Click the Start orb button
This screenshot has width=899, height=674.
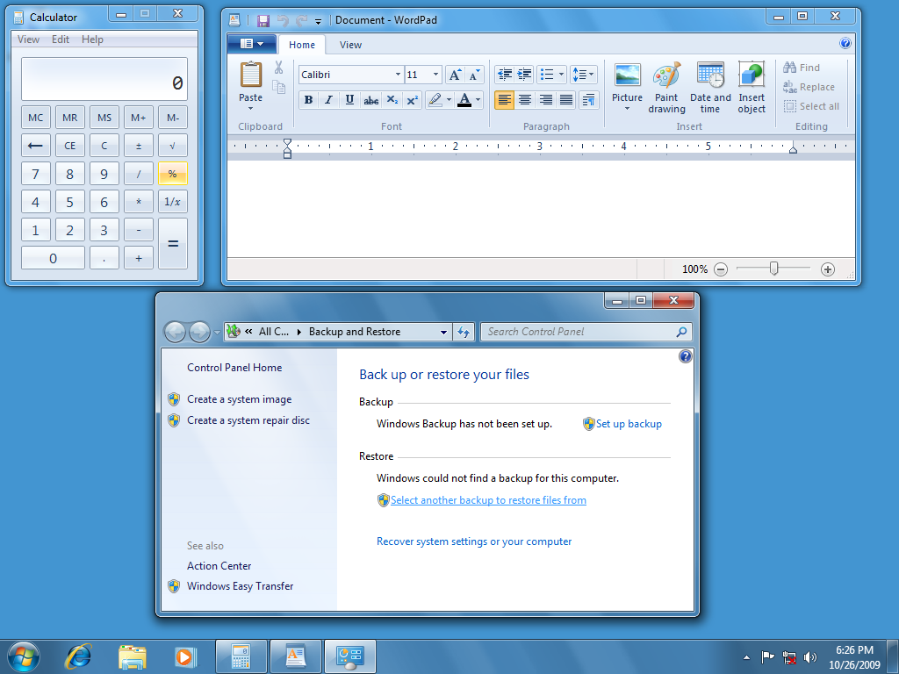point(24,656)
